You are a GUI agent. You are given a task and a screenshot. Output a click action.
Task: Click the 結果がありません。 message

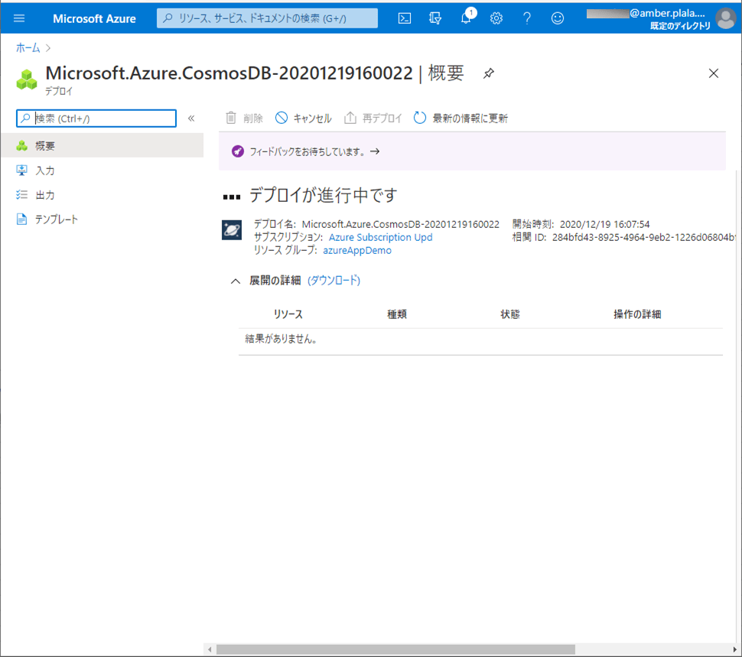[281, 339]
